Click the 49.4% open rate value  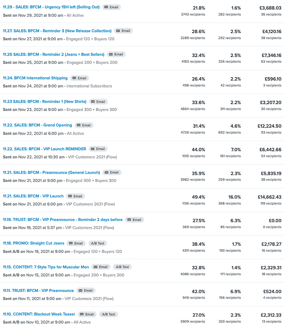tap(199, 197)
